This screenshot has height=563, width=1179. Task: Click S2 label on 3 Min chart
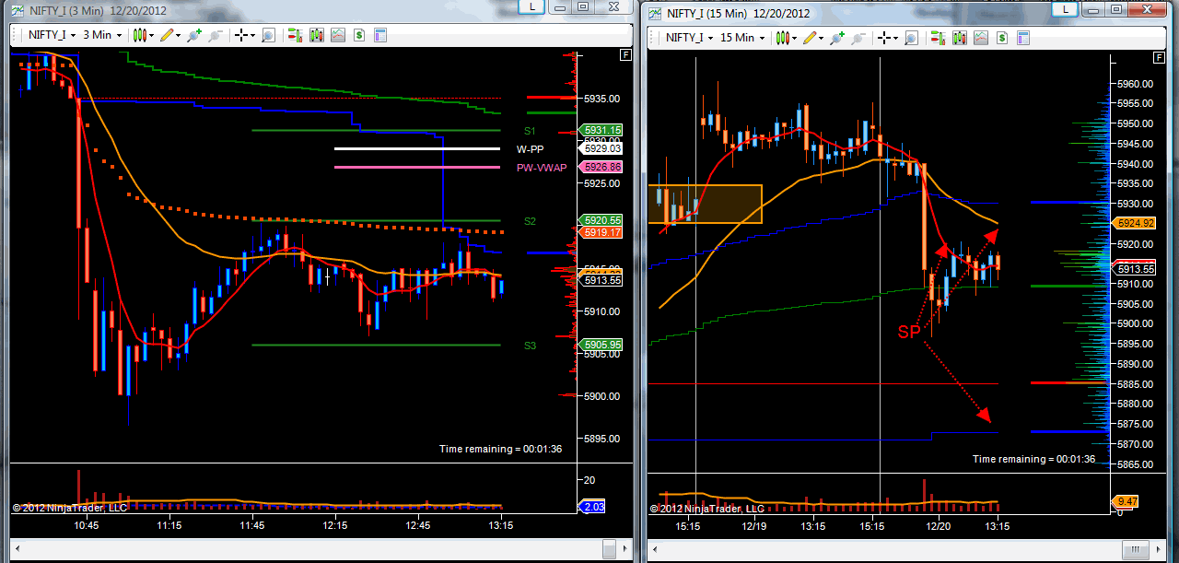(x=530, y=221)
